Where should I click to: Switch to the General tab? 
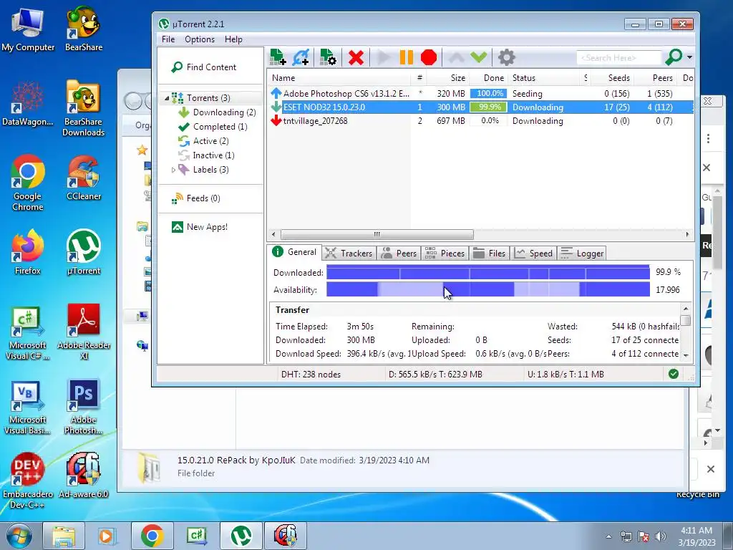coord(295,253)
